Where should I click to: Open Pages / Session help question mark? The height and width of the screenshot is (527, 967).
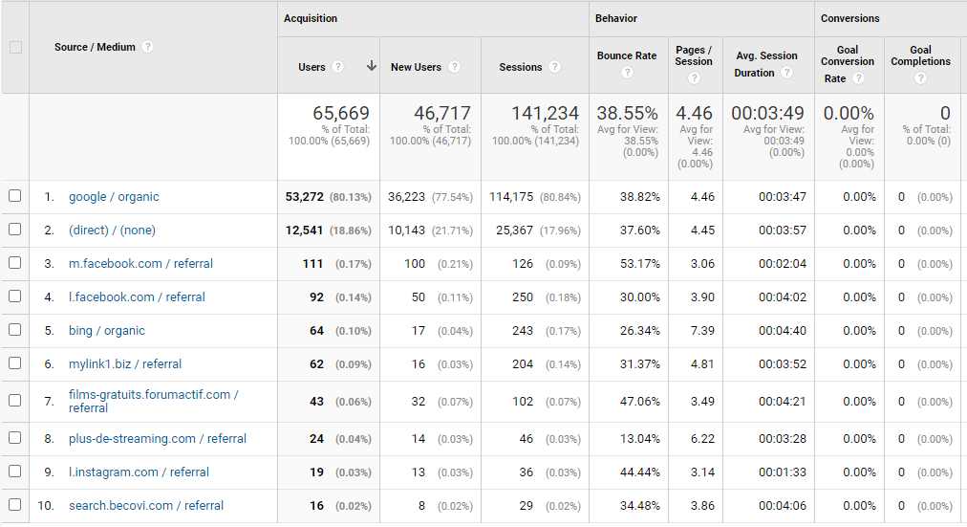(694, 77)
